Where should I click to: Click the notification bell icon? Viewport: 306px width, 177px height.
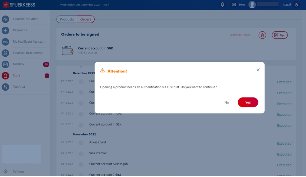tap(222, 4)
